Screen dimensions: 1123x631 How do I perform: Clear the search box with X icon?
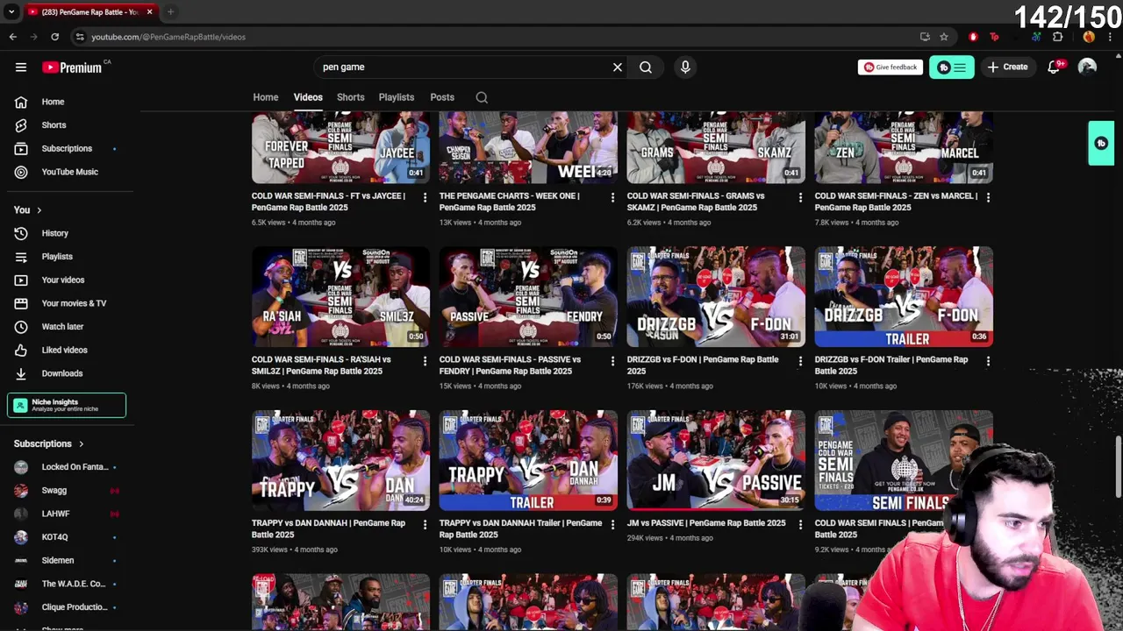click(618, 67)
